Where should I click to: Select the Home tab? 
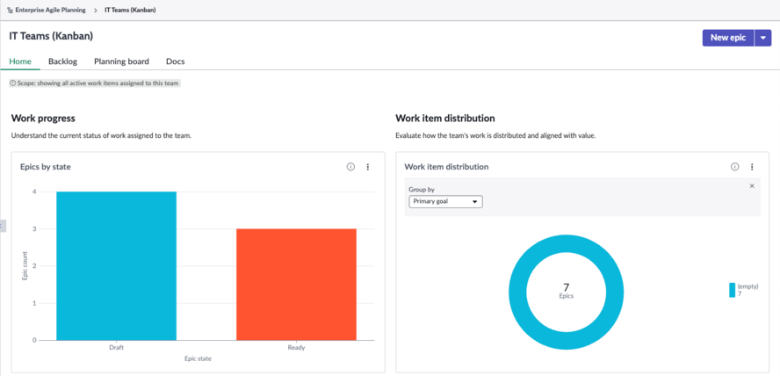[x=20, y=61]
